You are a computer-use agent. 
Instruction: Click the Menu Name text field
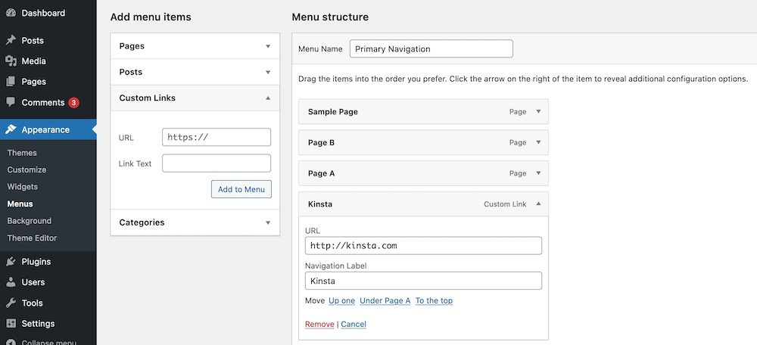click(x=431, y=48)
